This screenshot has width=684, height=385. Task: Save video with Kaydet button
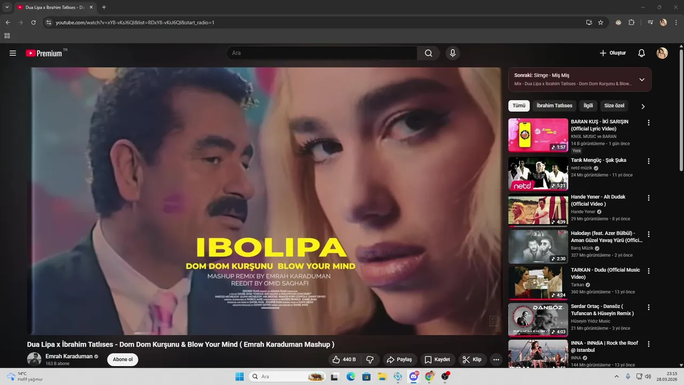click(x=437, y=359)
